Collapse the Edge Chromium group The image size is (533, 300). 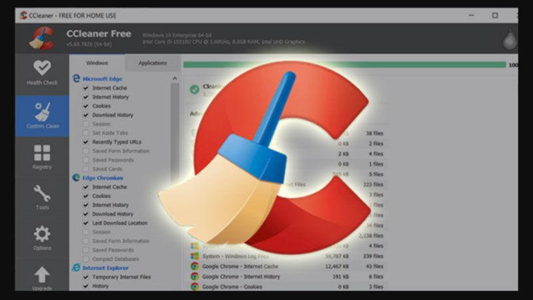click(x=103, y=177)
